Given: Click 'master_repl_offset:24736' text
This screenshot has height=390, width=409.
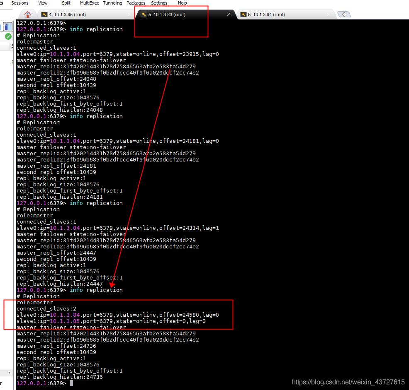Looking at the screenshot, I should [x=56, y=346].
